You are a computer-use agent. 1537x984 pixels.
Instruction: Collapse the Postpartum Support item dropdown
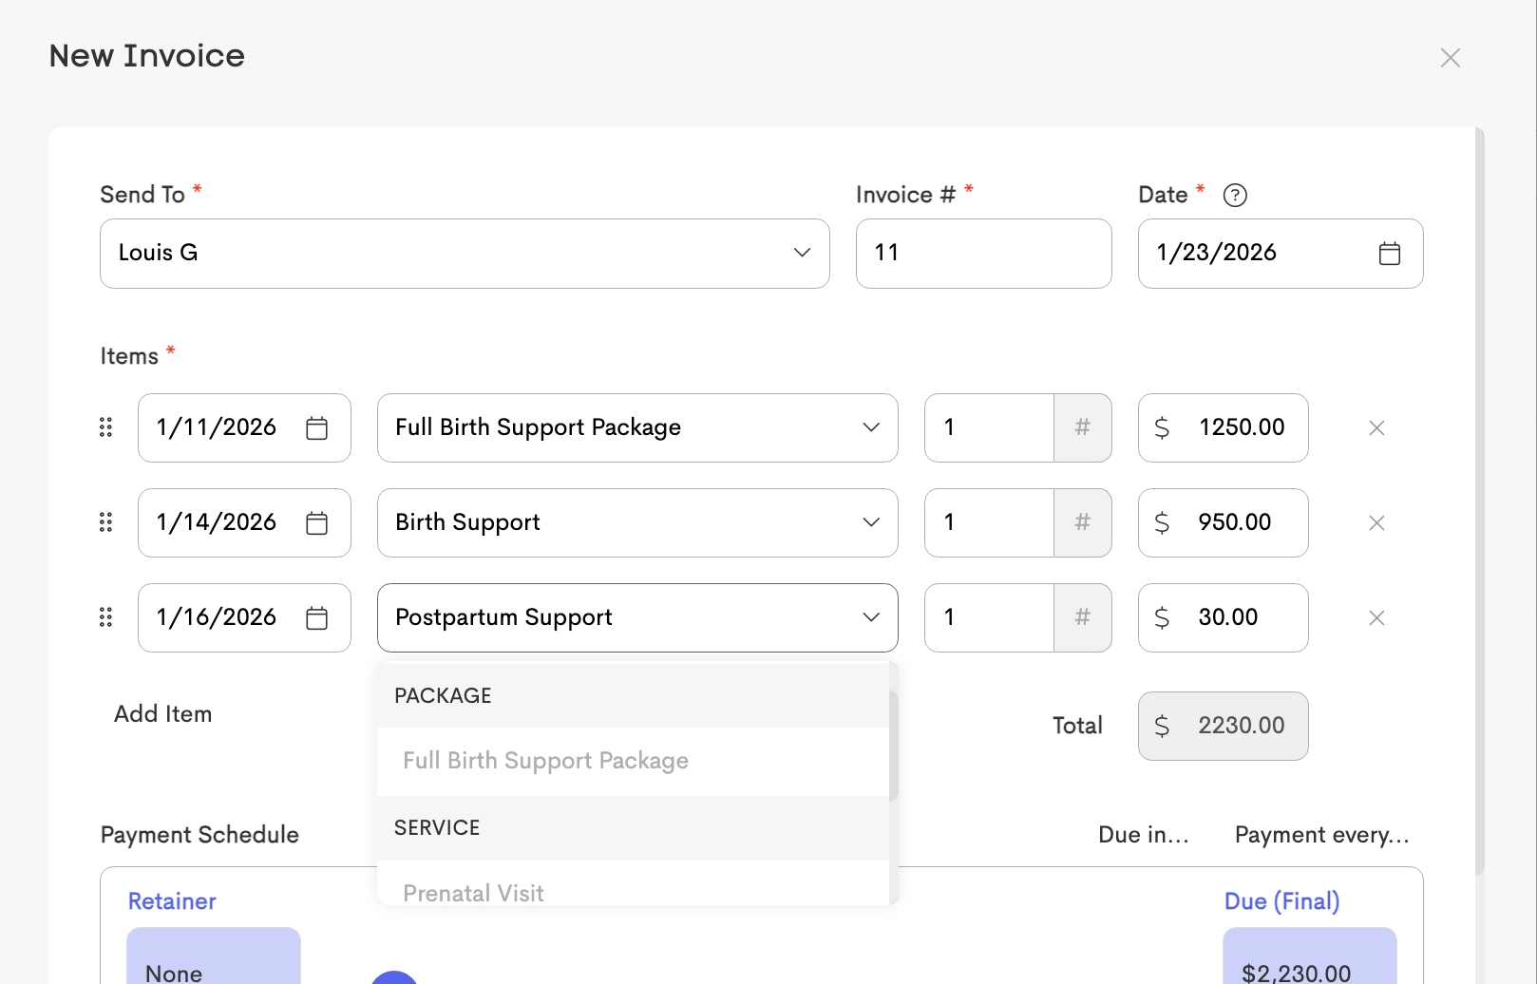pos(637,617)
